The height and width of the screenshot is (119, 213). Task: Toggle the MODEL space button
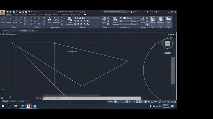pyautogui.click(x=110, y=102)
